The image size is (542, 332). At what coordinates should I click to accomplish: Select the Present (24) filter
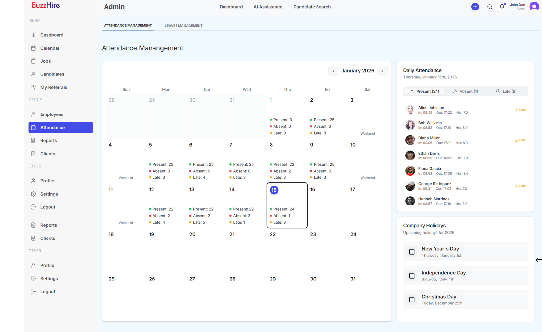(x=424, y=91)
